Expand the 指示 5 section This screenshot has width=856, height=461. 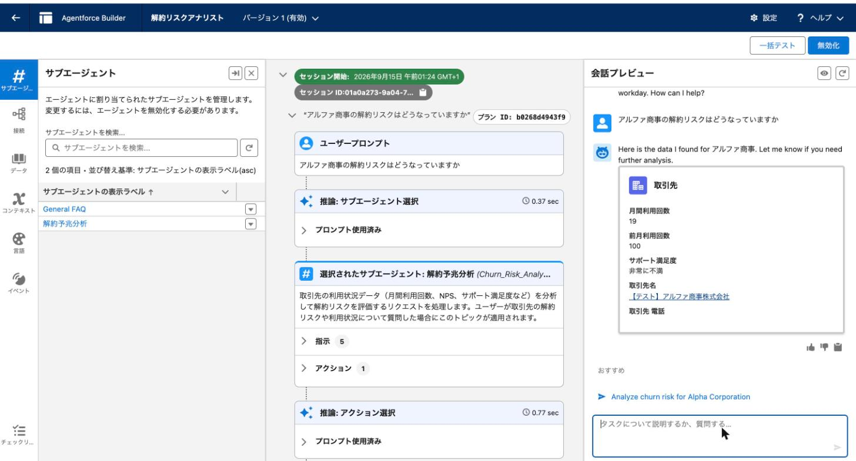(x=304, y=341)
